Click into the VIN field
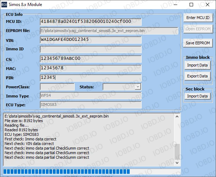216x177 pixels. coord(91,40)
